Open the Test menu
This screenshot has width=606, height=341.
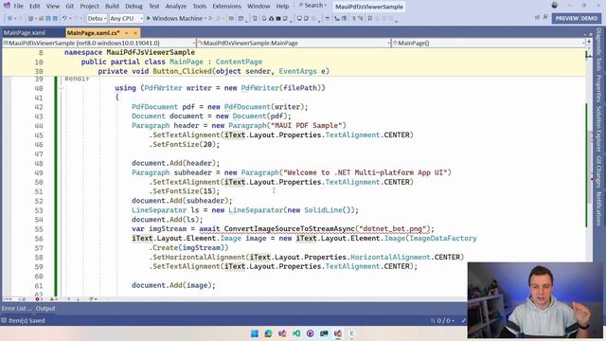pos(153,7)
